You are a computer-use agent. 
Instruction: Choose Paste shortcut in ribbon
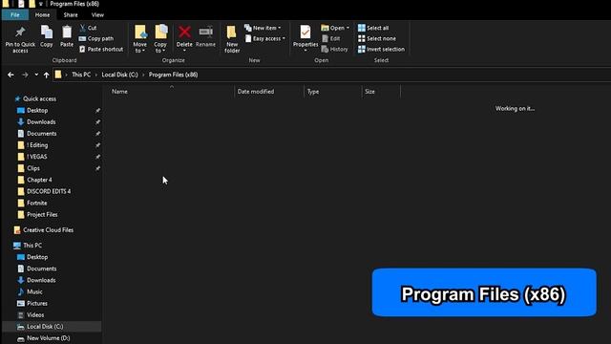(101, 49)
